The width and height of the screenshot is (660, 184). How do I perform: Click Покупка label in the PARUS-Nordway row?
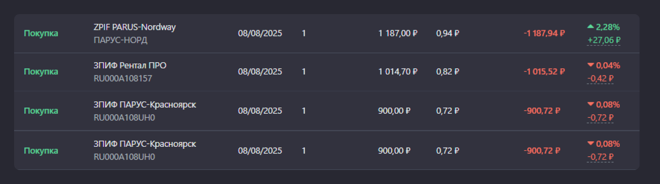tap(41, 33)
